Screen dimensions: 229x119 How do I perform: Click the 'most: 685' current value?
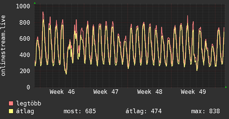pyautogui.click(x=80, y=111)
